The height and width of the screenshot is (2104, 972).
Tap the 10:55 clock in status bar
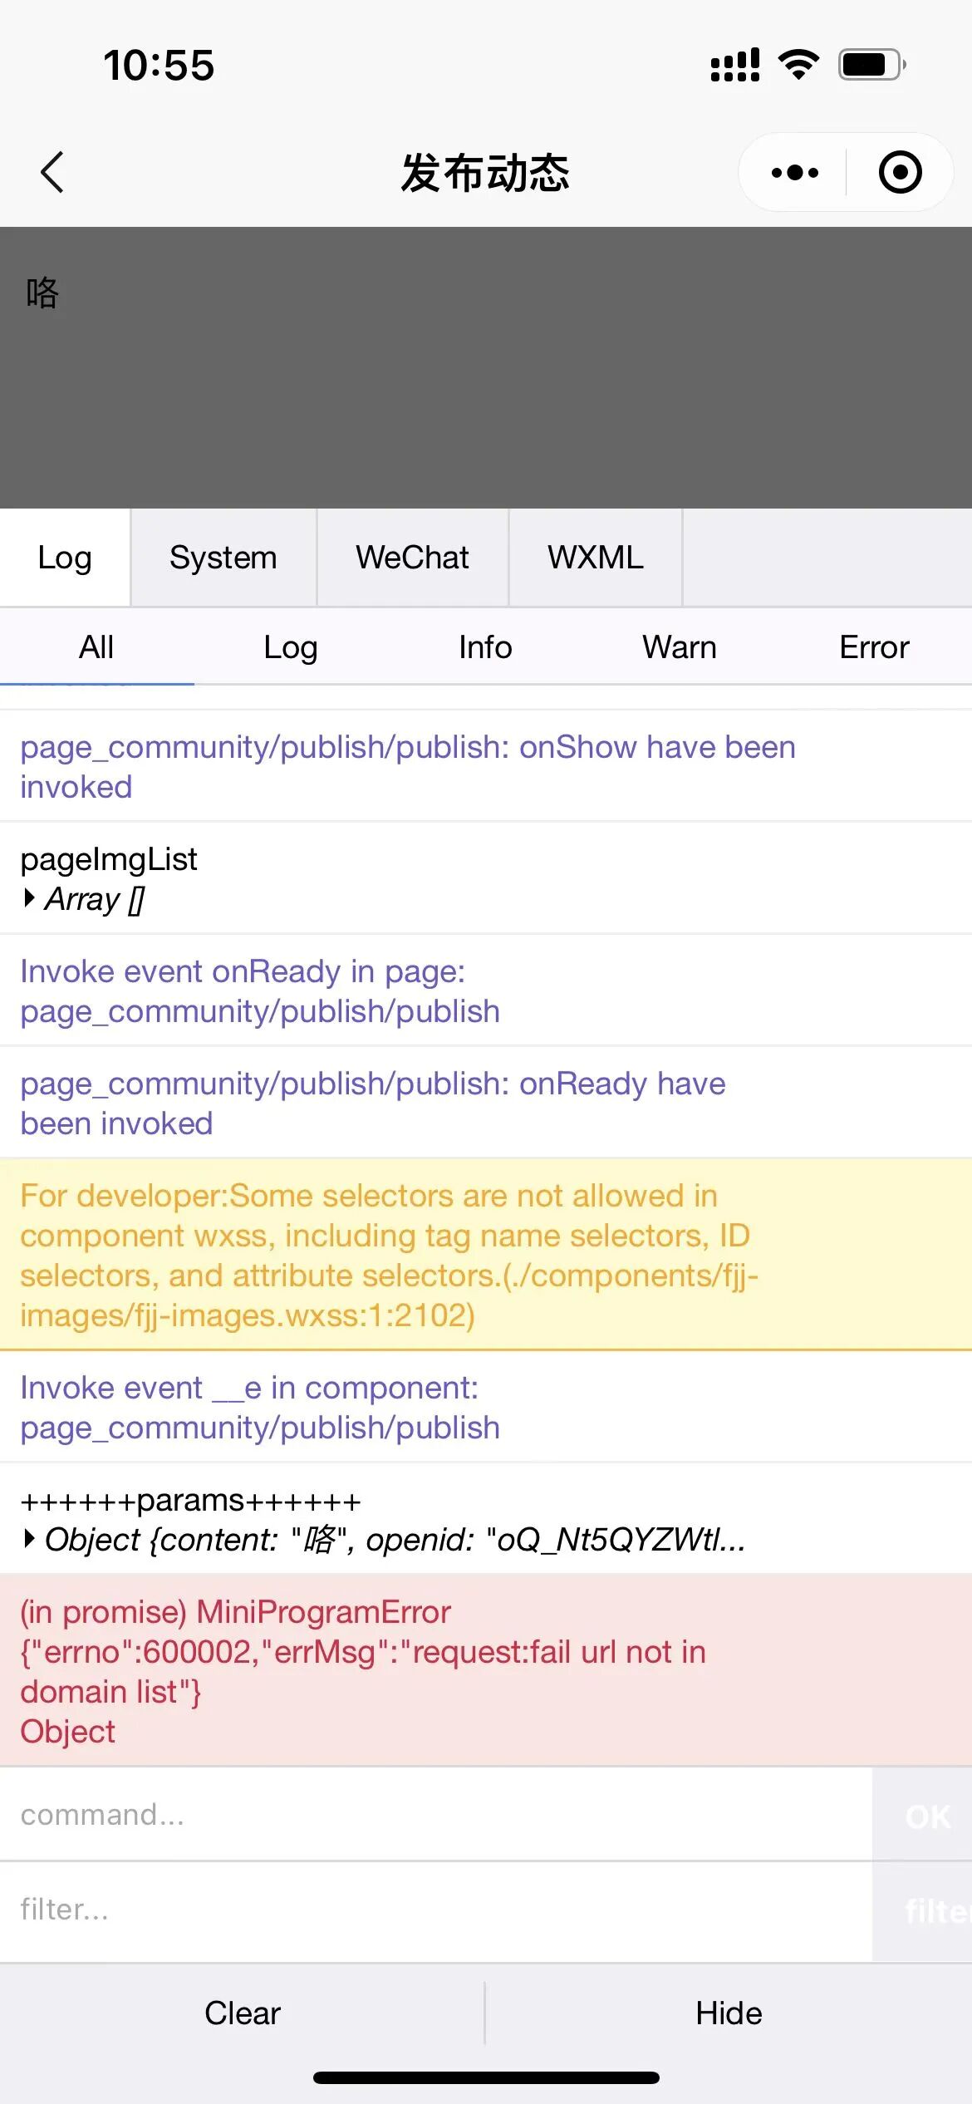159,66
